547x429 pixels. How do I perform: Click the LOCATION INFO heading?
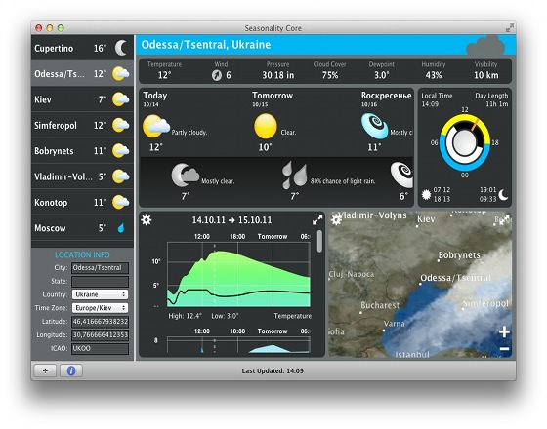tap(82, 254)
